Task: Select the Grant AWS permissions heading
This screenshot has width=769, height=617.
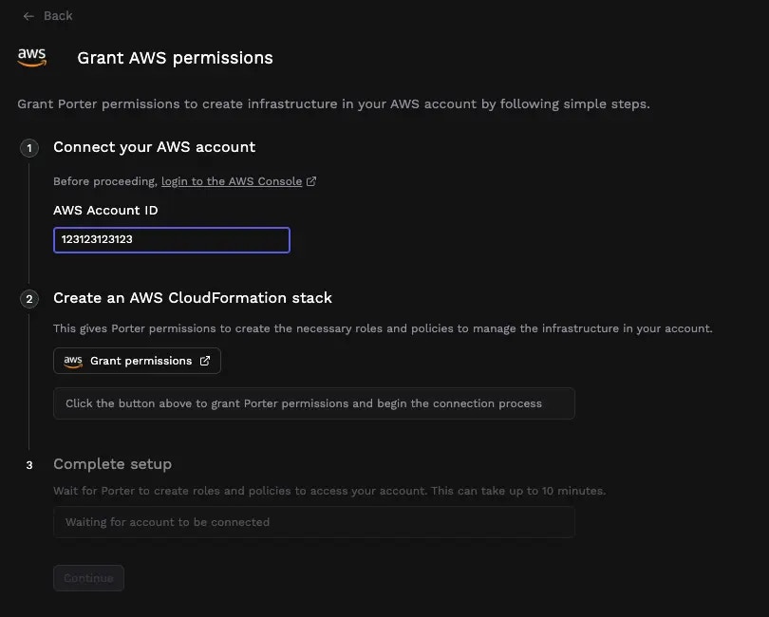Action: pos(175,58)
